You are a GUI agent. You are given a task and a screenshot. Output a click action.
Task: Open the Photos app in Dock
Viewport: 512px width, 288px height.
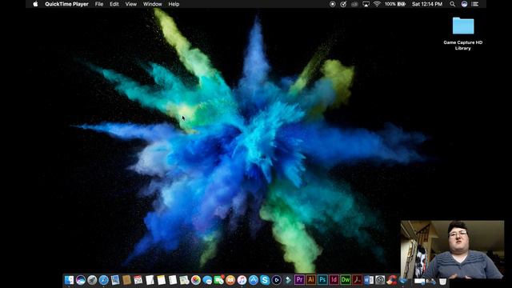point(196,280)
